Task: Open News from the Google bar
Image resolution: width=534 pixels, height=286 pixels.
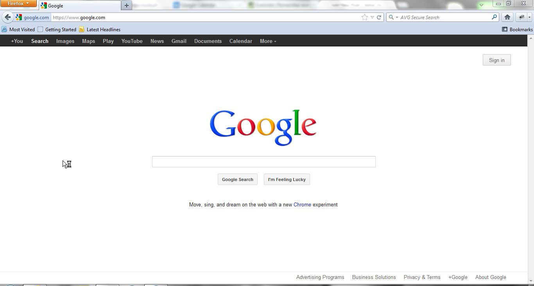Action: (x=157, y=41)
